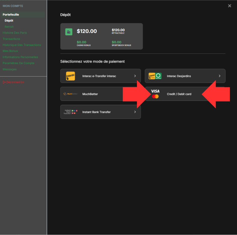Log out using Déconnexion
Viewport: 237px width, 235px height.
(14, 82)
